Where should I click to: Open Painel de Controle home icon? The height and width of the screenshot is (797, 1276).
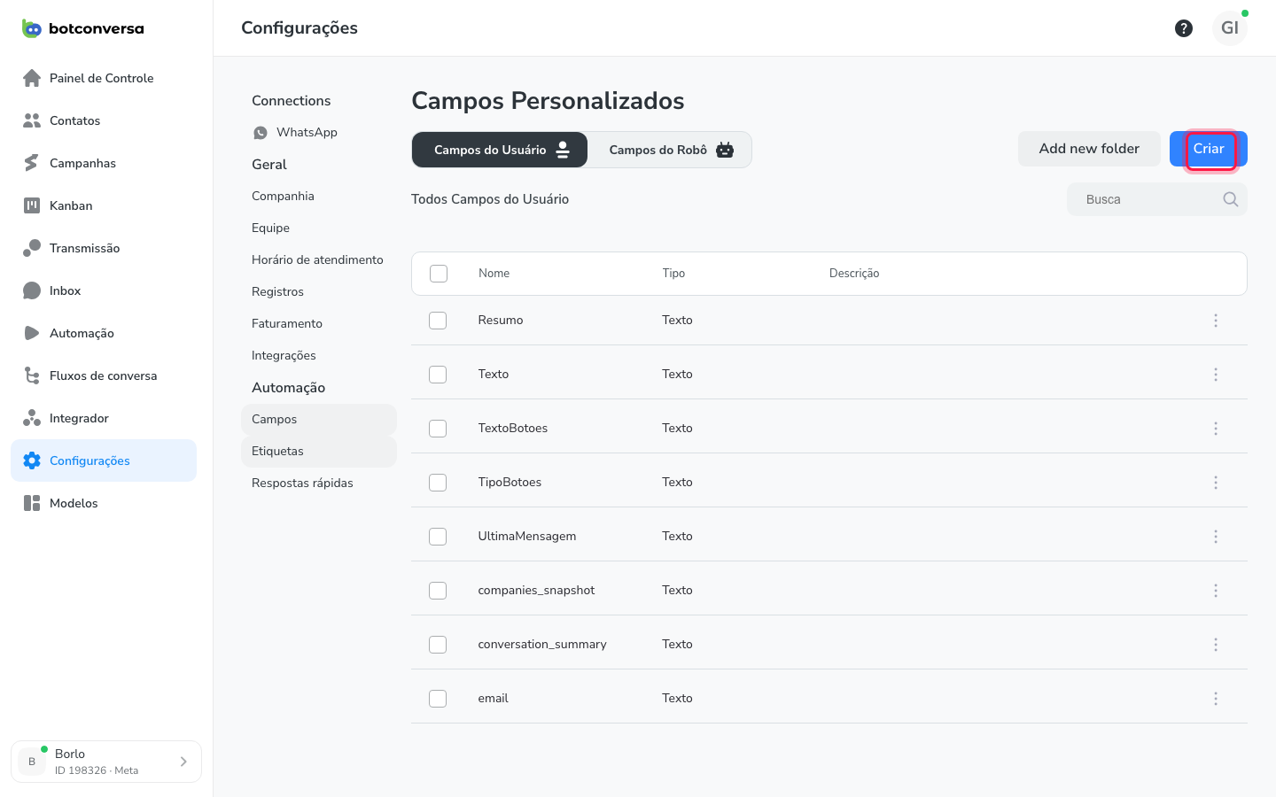point(32,78)
